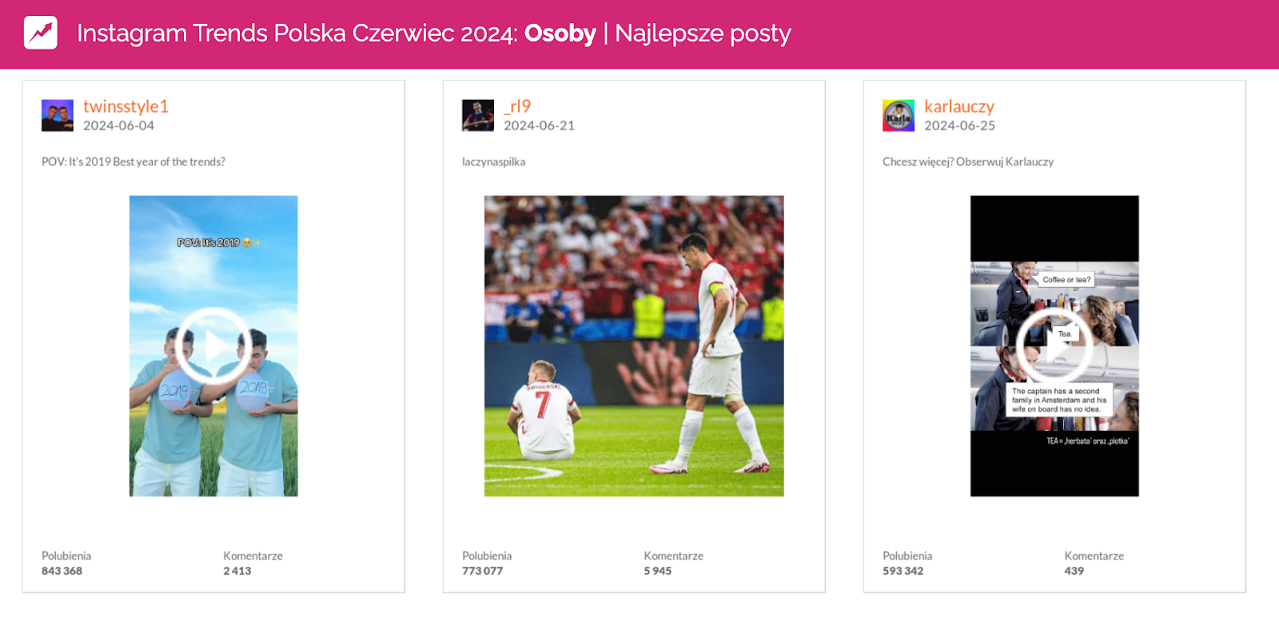Open the football match photo post

pyautogui.click(x=634, y=346)
